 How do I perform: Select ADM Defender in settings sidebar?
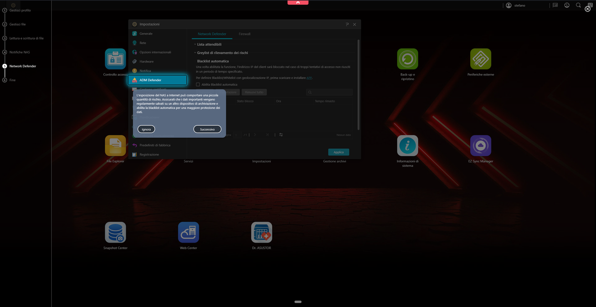(157, 80)
